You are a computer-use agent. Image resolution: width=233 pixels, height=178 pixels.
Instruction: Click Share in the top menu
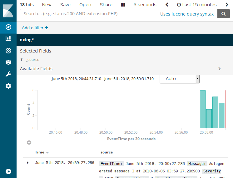coord(106,5)
